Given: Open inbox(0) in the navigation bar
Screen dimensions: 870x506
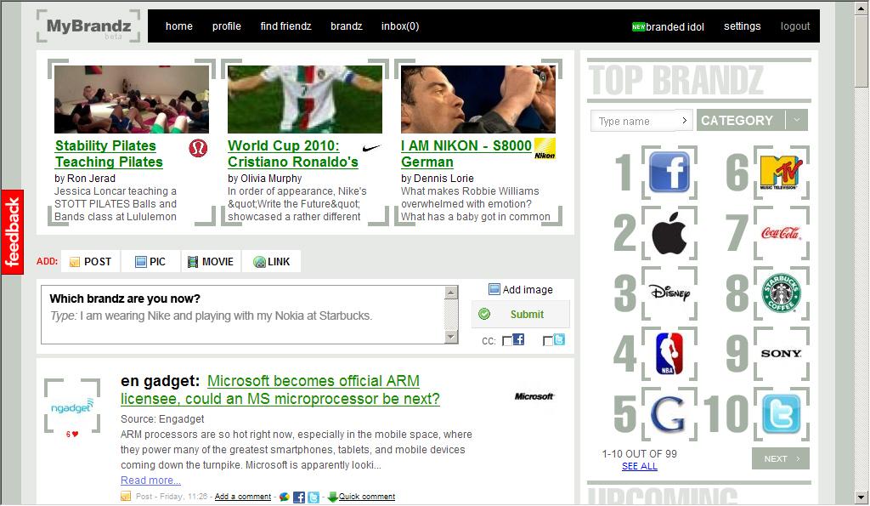Looking at the screenshot, I should pyautogui.click(x=400, y=26).
